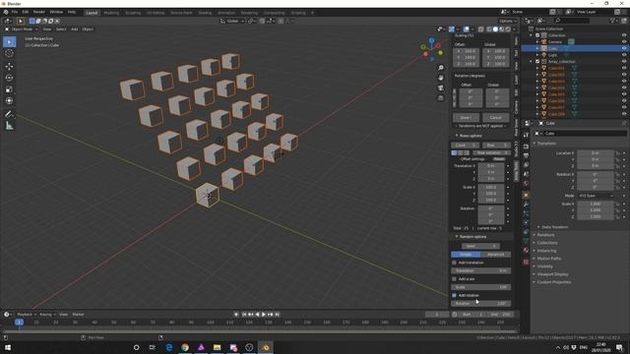Screen dimensions: 630x354
Task: Switch to Advanced random mode
Action: 496,255
